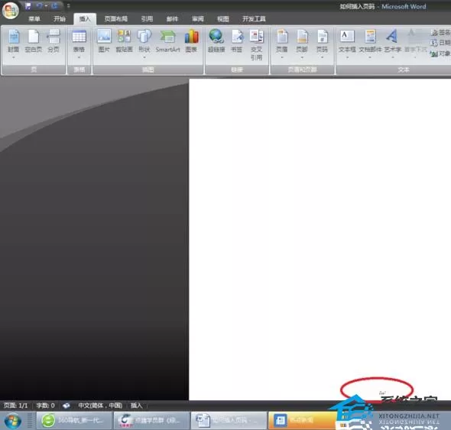
Task: Add a bookmark (书签)
Action: [x=237, y=41]
